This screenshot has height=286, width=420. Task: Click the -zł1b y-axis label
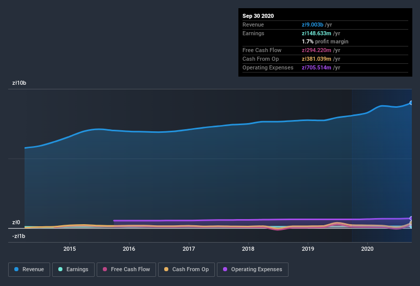point(19,236)
